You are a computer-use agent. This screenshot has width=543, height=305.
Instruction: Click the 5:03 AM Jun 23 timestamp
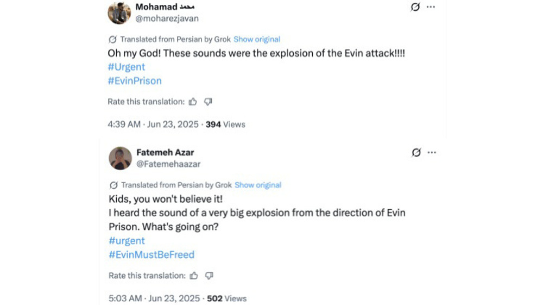tap(155, 298)
